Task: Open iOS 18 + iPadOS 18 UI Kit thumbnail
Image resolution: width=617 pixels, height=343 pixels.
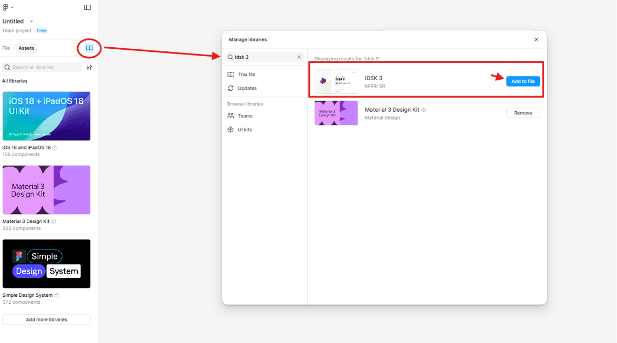Action: click(x=46, y=116)
